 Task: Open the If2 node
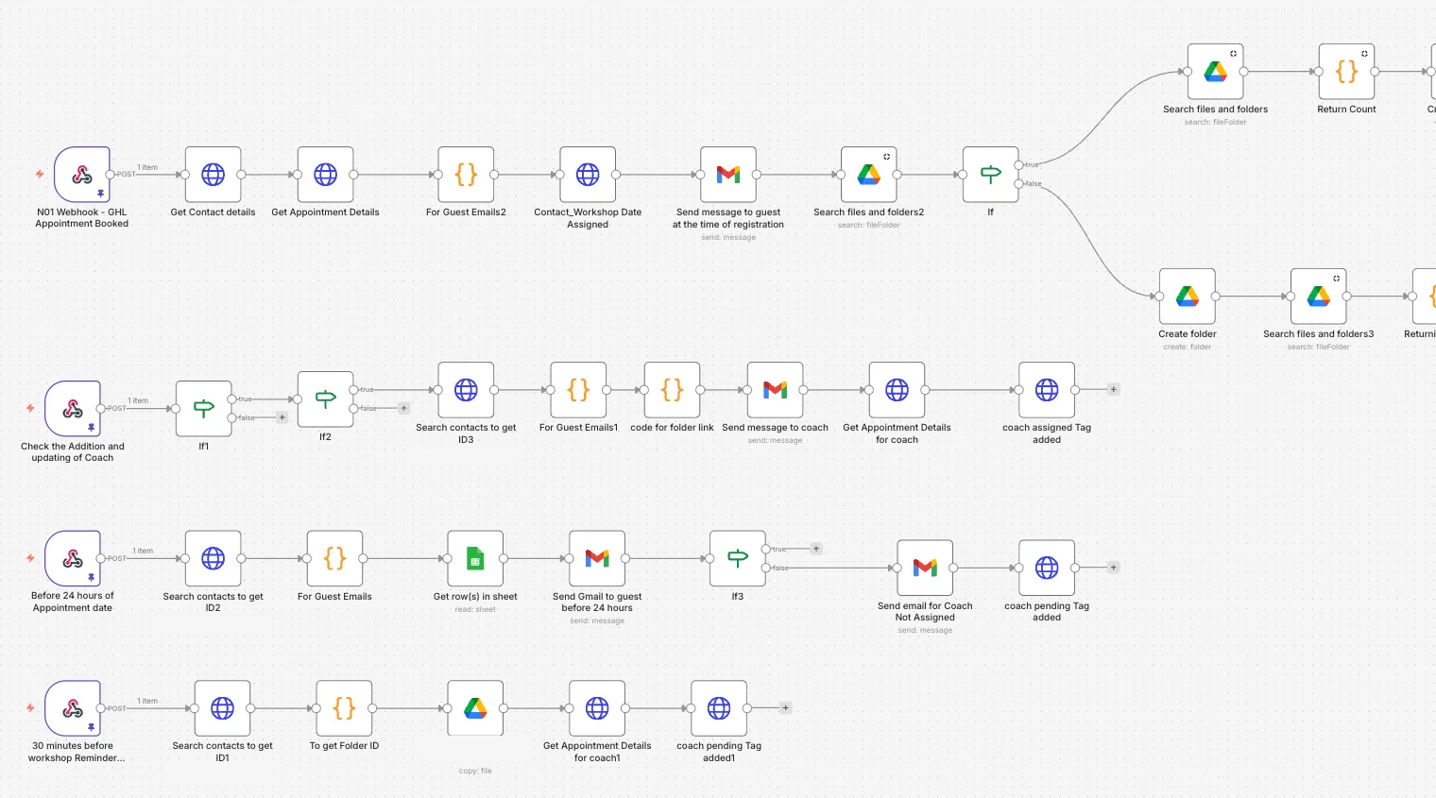coord(326,399)
